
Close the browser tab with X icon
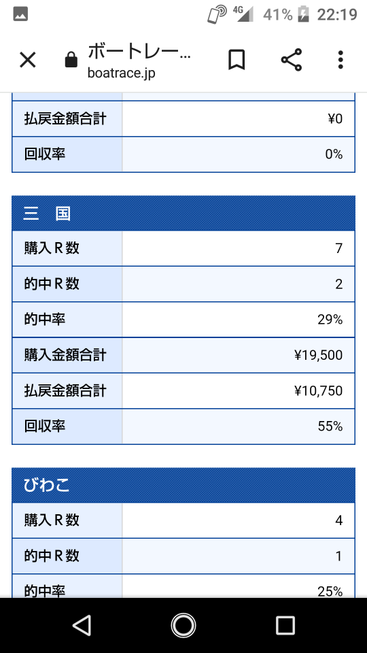[x=28, y=61]
